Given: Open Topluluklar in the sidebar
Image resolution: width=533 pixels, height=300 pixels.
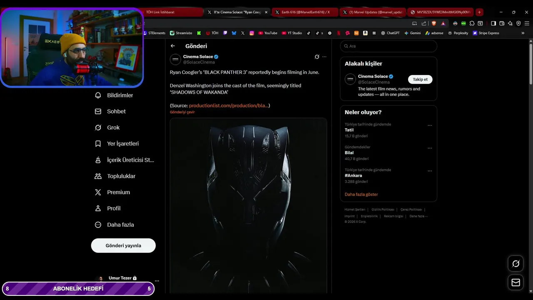Looking at the screenshot, I should 115,176.
